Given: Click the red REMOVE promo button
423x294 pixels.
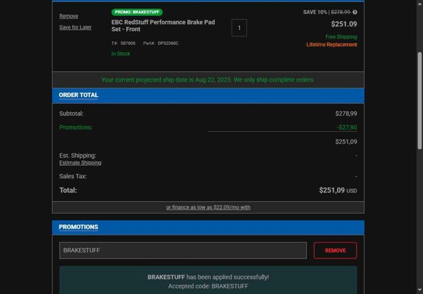Looking at the screenshot, I should (335, 250).
